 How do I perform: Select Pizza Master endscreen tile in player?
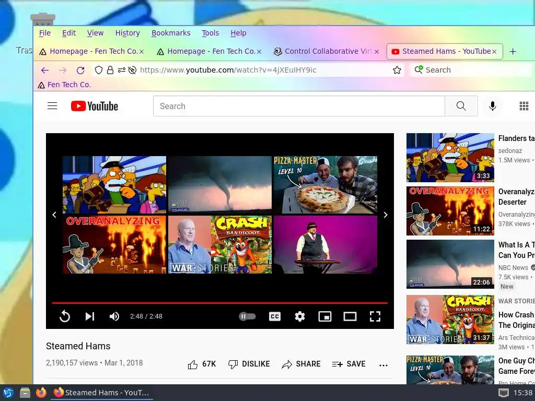(325, 185)
